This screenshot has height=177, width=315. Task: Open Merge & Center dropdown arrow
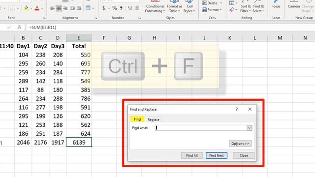[x=93, y=8]
